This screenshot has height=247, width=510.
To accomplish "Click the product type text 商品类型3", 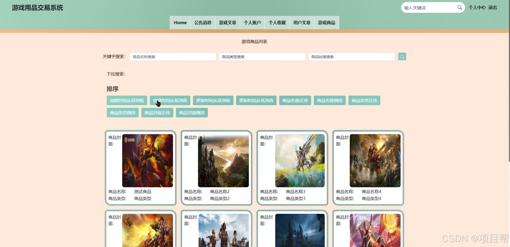I will [296, 199].
